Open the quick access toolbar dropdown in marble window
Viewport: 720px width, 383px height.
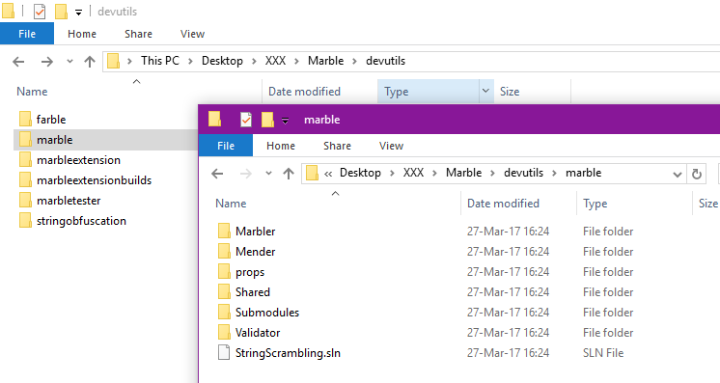pos(285,121)
